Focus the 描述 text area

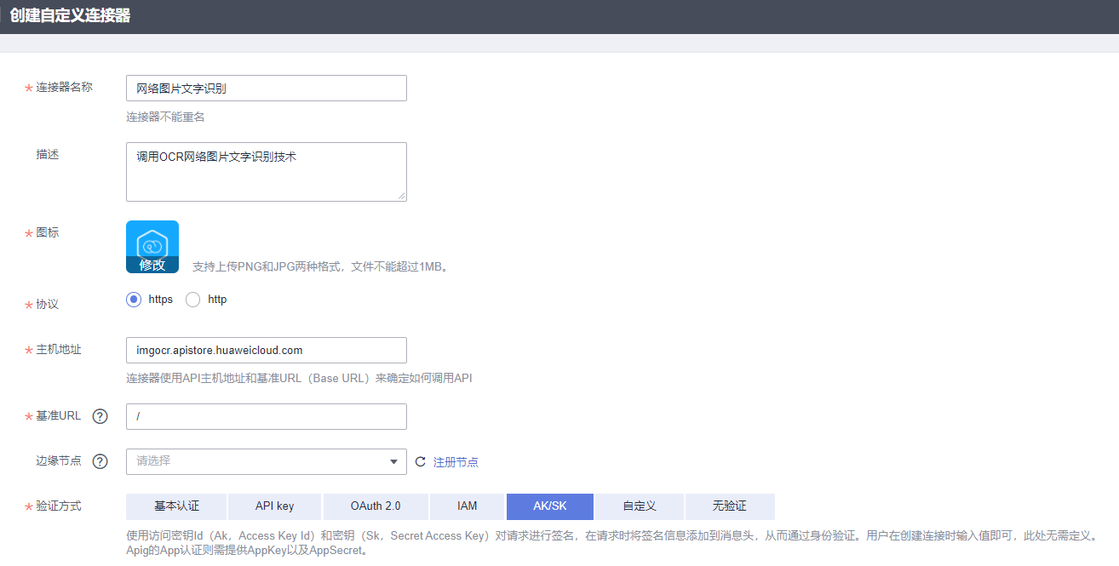[x=267, y=172]
